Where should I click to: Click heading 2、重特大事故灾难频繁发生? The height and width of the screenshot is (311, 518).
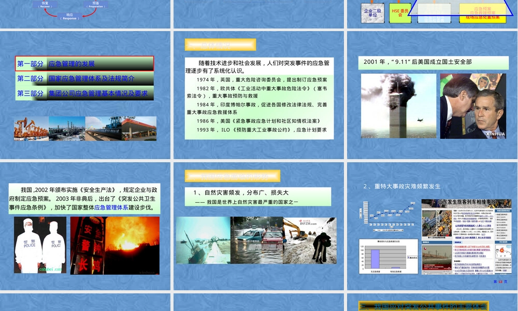[x=402, y=187]
